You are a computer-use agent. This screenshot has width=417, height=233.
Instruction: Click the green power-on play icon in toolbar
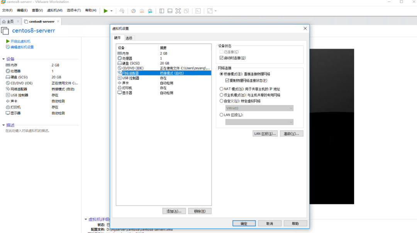105,11
